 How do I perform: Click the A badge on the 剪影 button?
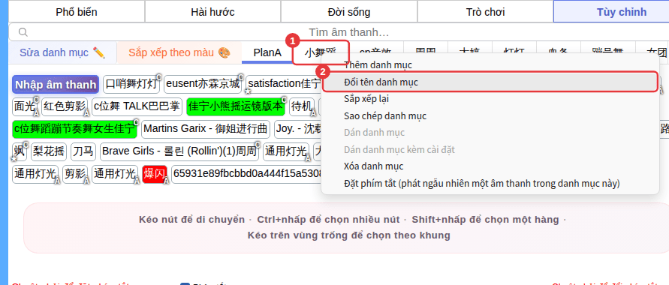[86, 181]
